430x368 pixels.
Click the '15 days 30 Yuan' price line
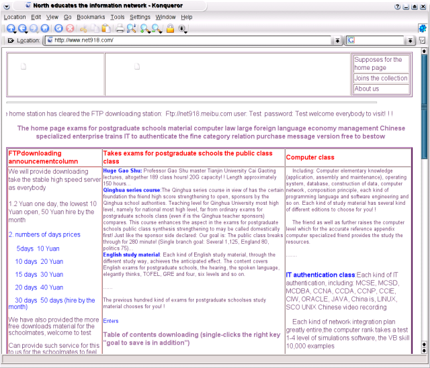[39, 274]
